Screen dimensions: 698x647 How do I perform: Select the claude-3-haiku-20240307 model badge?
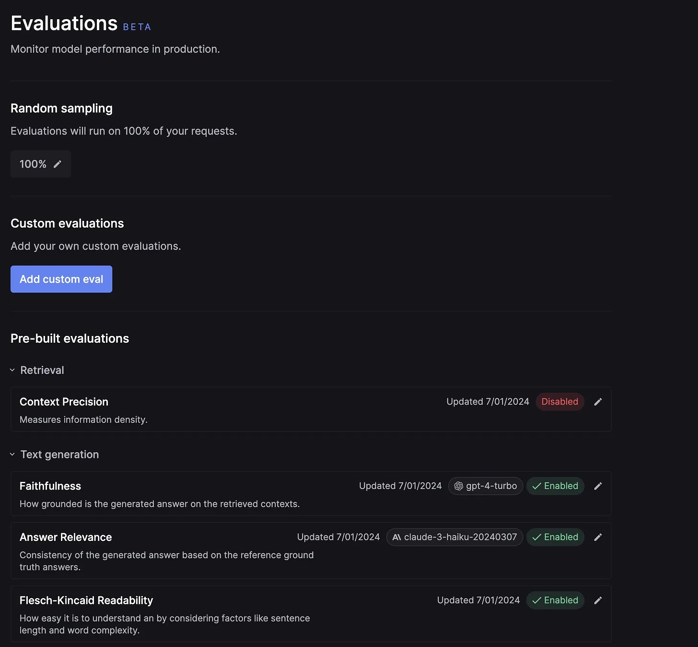pyautogui.click(x=454, y=537)
